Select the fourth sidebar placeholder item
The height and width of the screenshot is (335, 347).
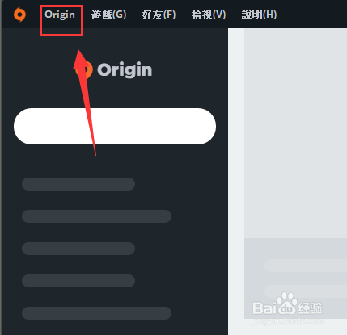[x=78, y=281]
